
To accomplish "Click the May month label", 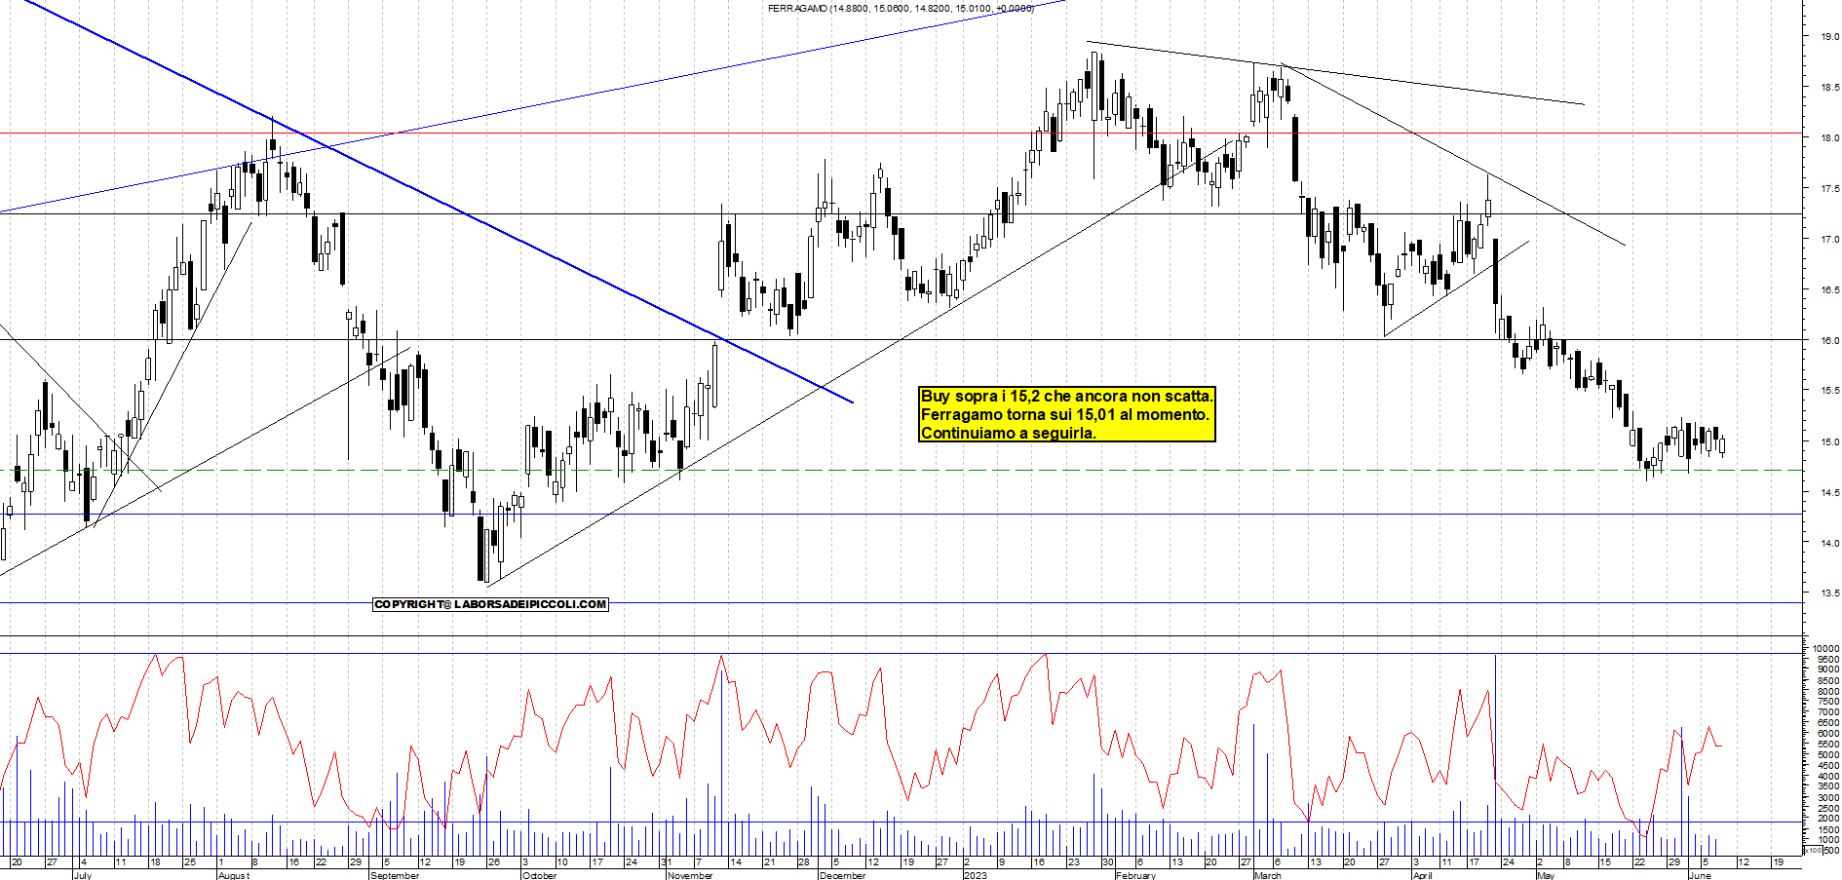I will 1545,875.
